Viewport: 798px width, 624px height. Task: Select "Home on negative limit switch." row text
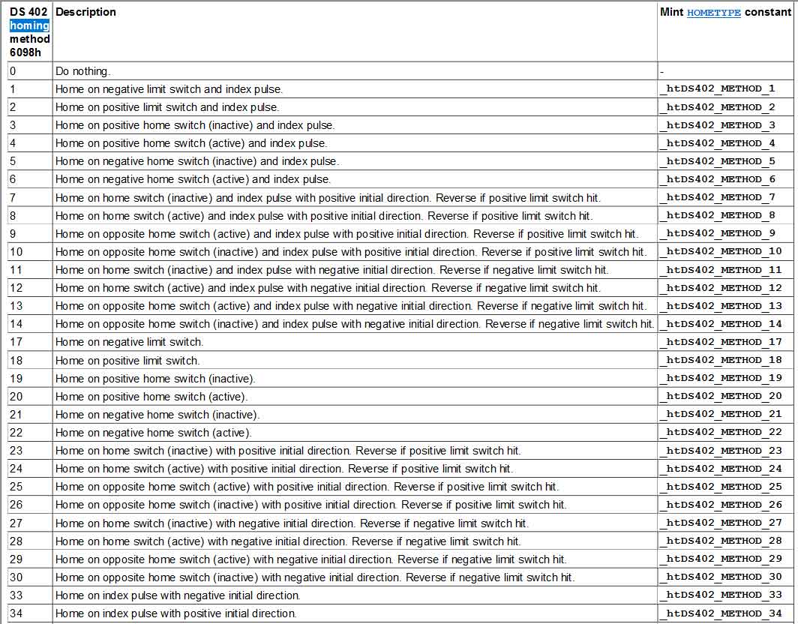(129, 342)
